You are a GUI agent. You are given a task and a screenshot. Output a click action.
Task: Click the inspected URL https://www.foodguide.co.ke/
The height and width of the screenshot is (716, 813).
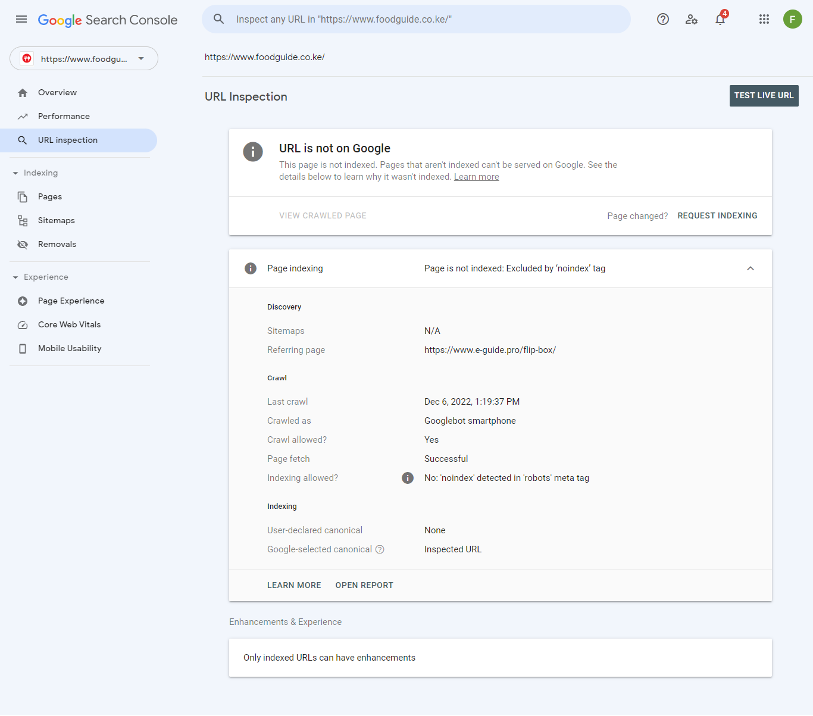click(x=265, y=57)
